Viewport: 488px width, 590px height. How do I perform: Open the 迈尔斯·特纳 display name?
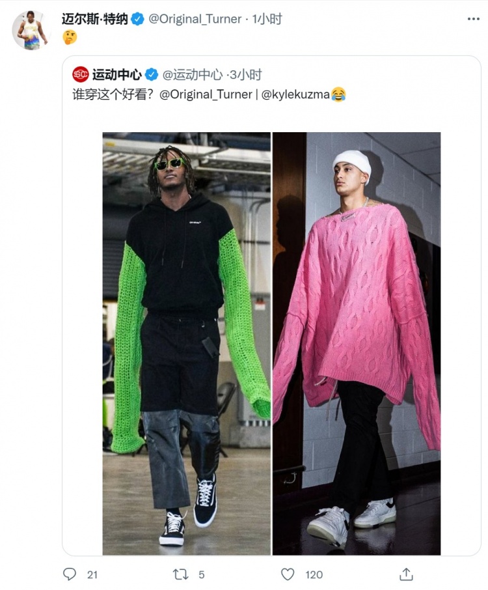click(x=95, y=19)
